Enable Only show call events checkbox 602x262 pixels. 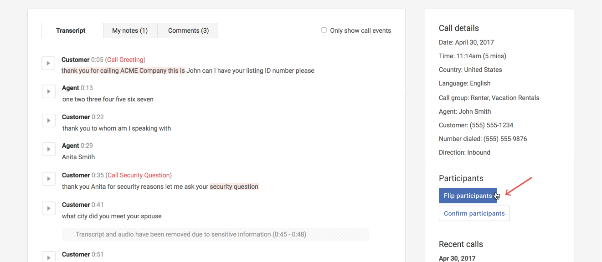click(x=324, y=30)
